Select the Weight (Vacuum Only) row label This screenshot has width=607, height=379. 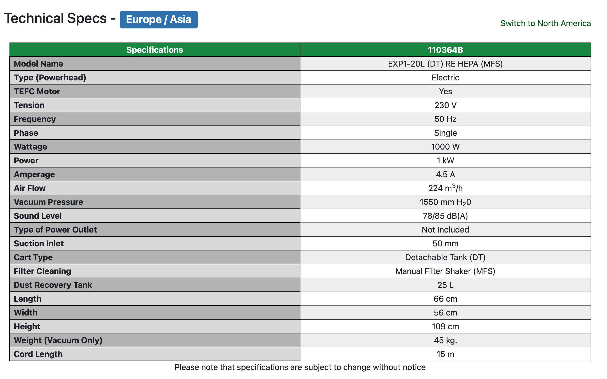pos(58,340)
